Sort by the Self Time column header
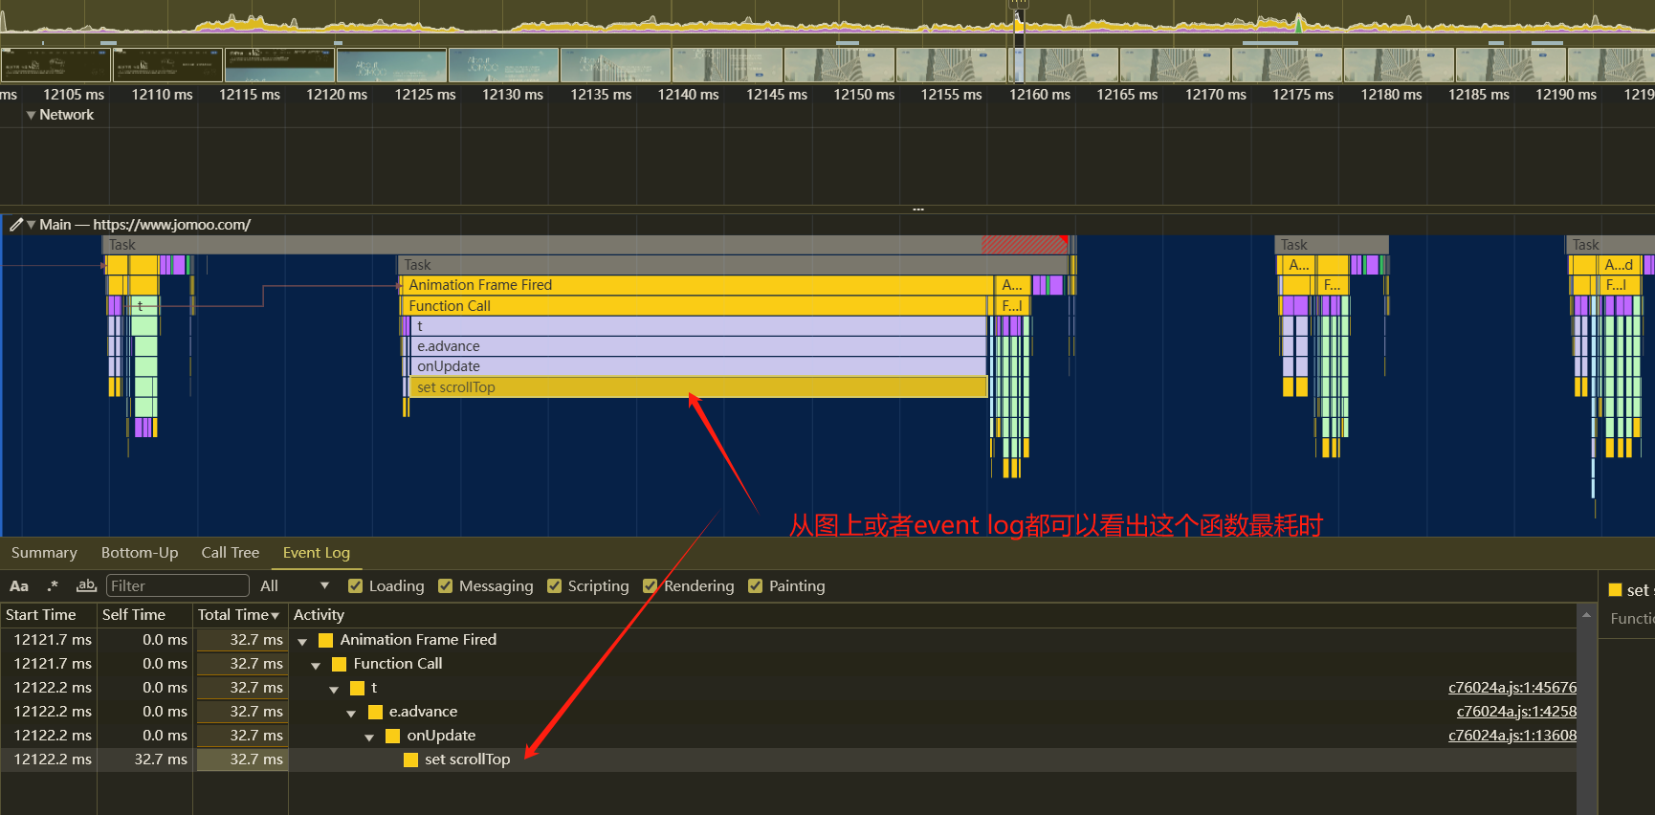 pyautogui.click(x=144, y=615)
